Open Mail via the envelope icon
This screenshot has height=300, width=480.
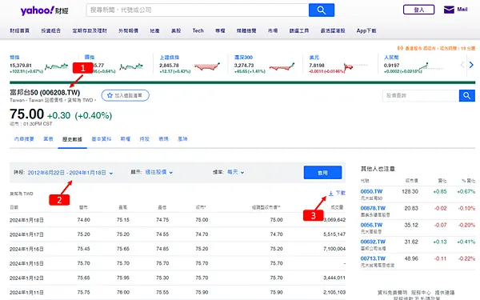point(449,10)
